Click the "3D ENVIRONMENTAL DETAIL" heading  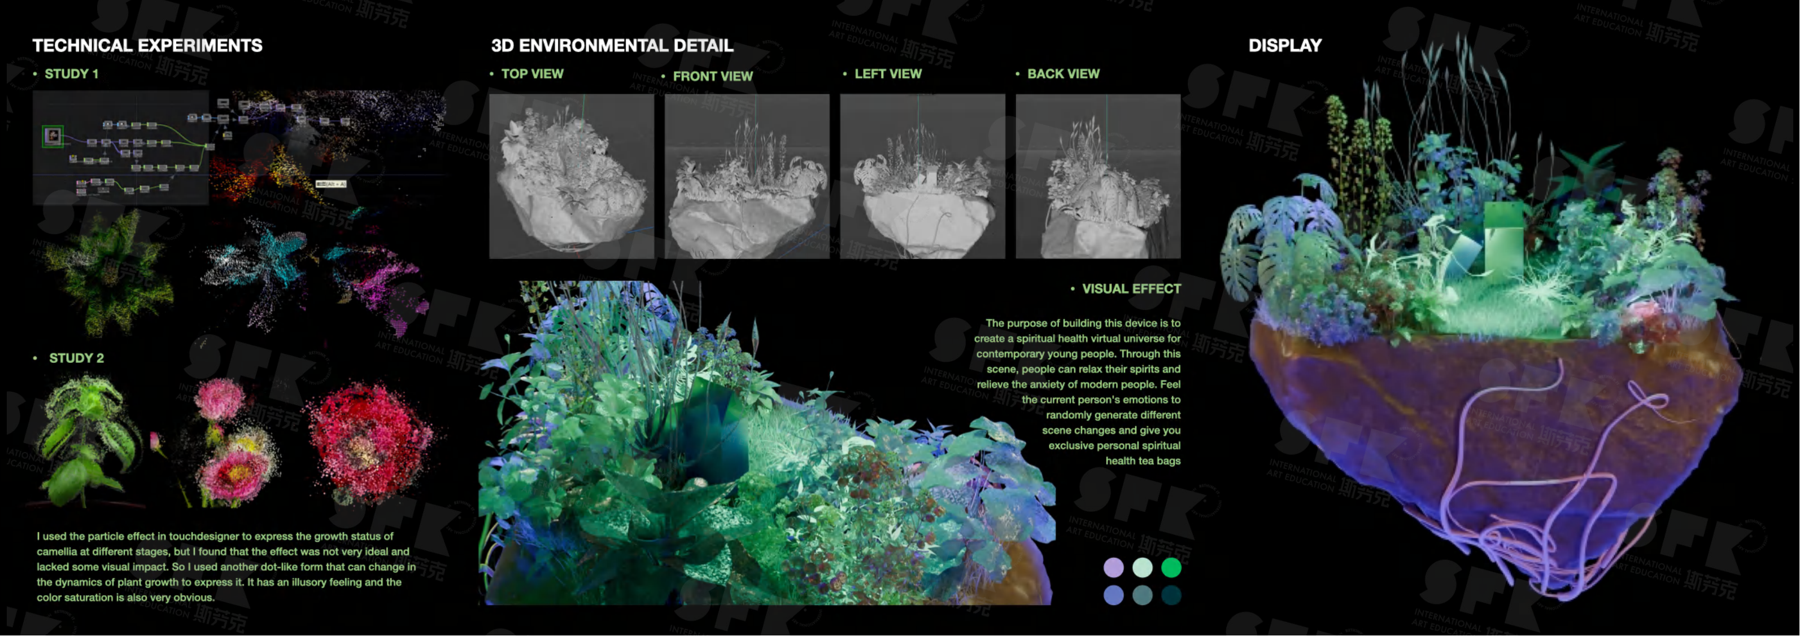pos(612,45)
